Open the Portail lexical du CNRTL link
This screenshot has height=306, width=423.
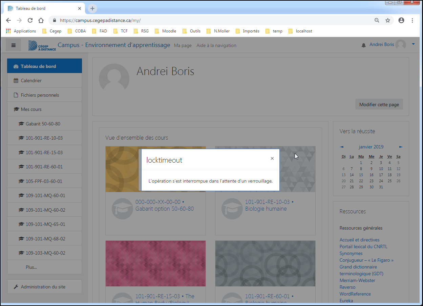363,246
